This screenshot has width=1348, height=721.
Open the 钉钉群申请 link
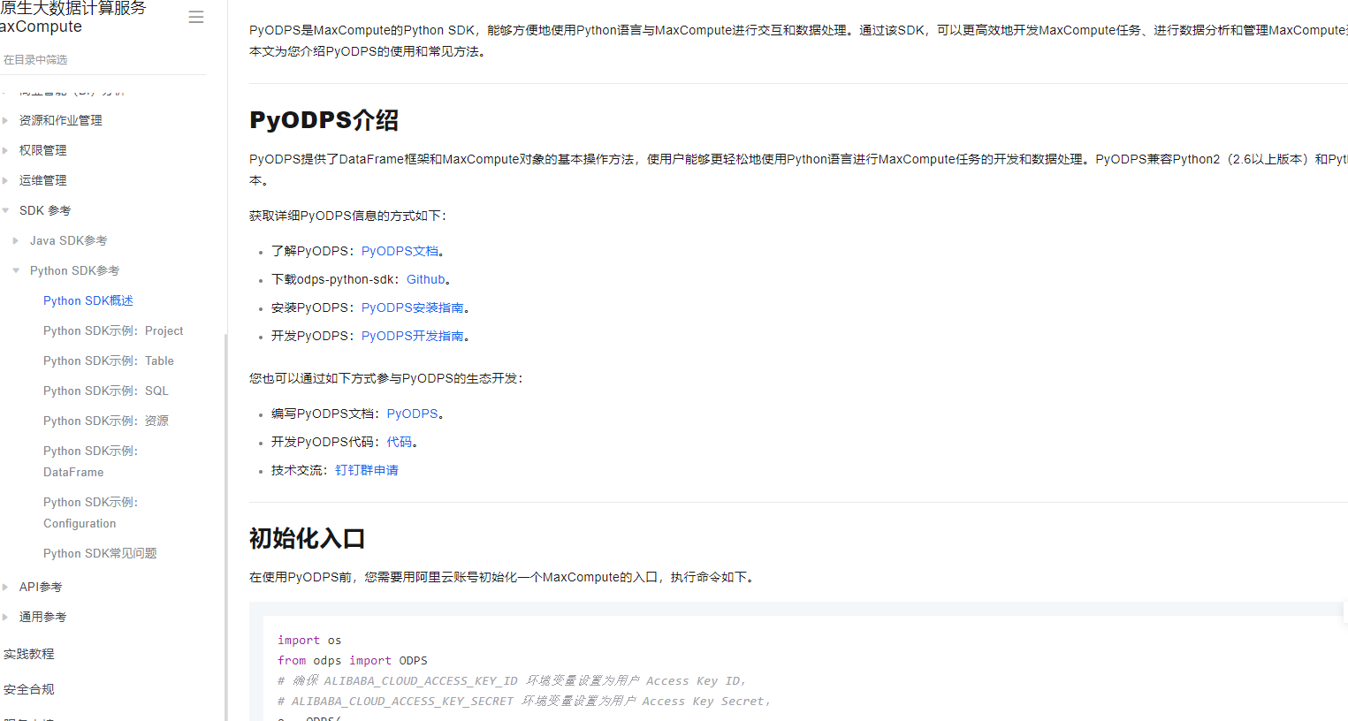click(367, 470)
